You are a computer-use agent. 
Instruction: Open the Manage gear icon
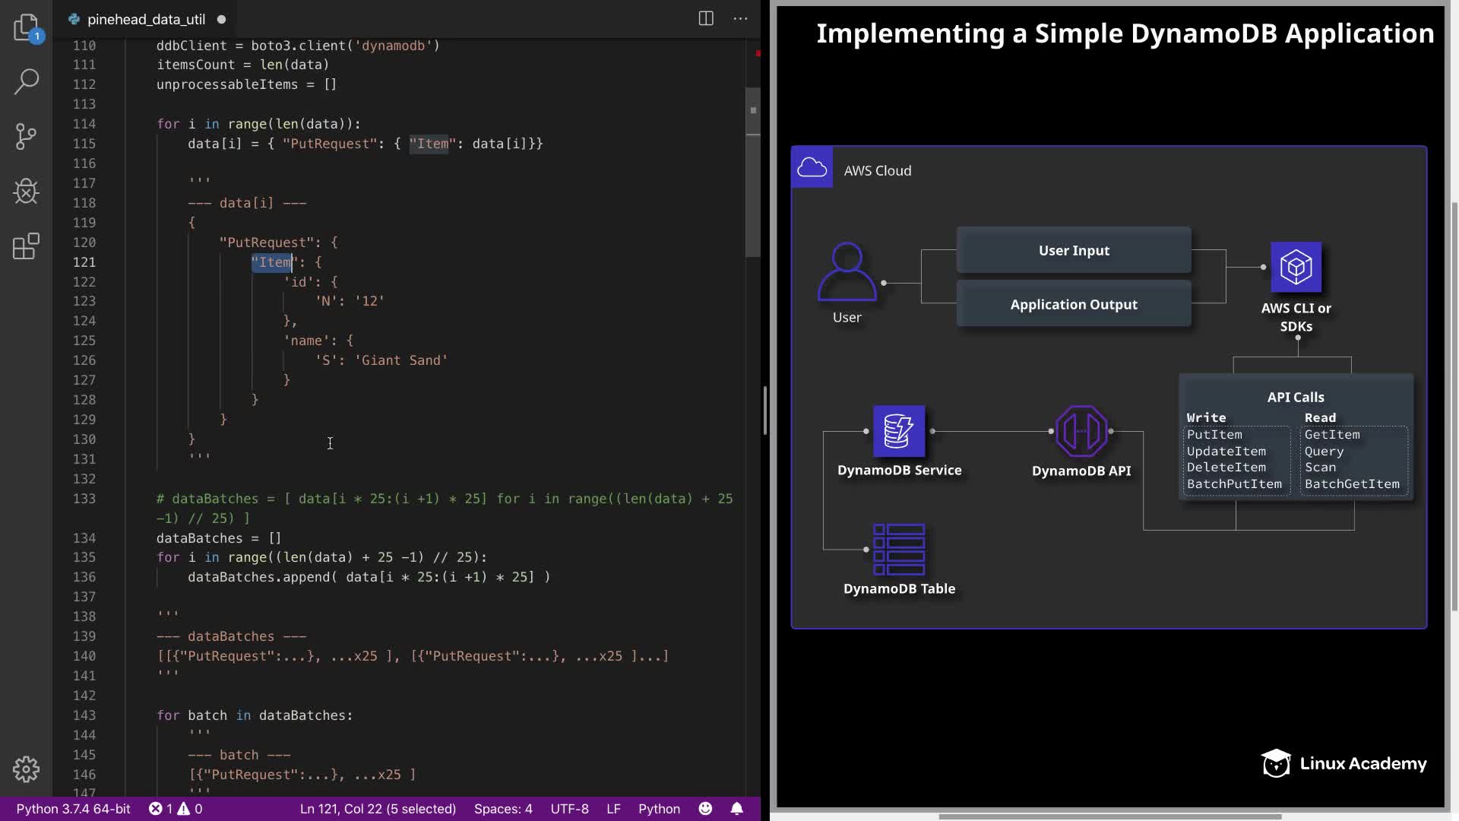pyautogui.click(x=27, y=769)
